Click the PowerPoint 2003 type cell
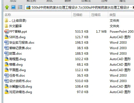Image resolution: width=134 pixels, height=103 pixels. [x=122, y=32]
